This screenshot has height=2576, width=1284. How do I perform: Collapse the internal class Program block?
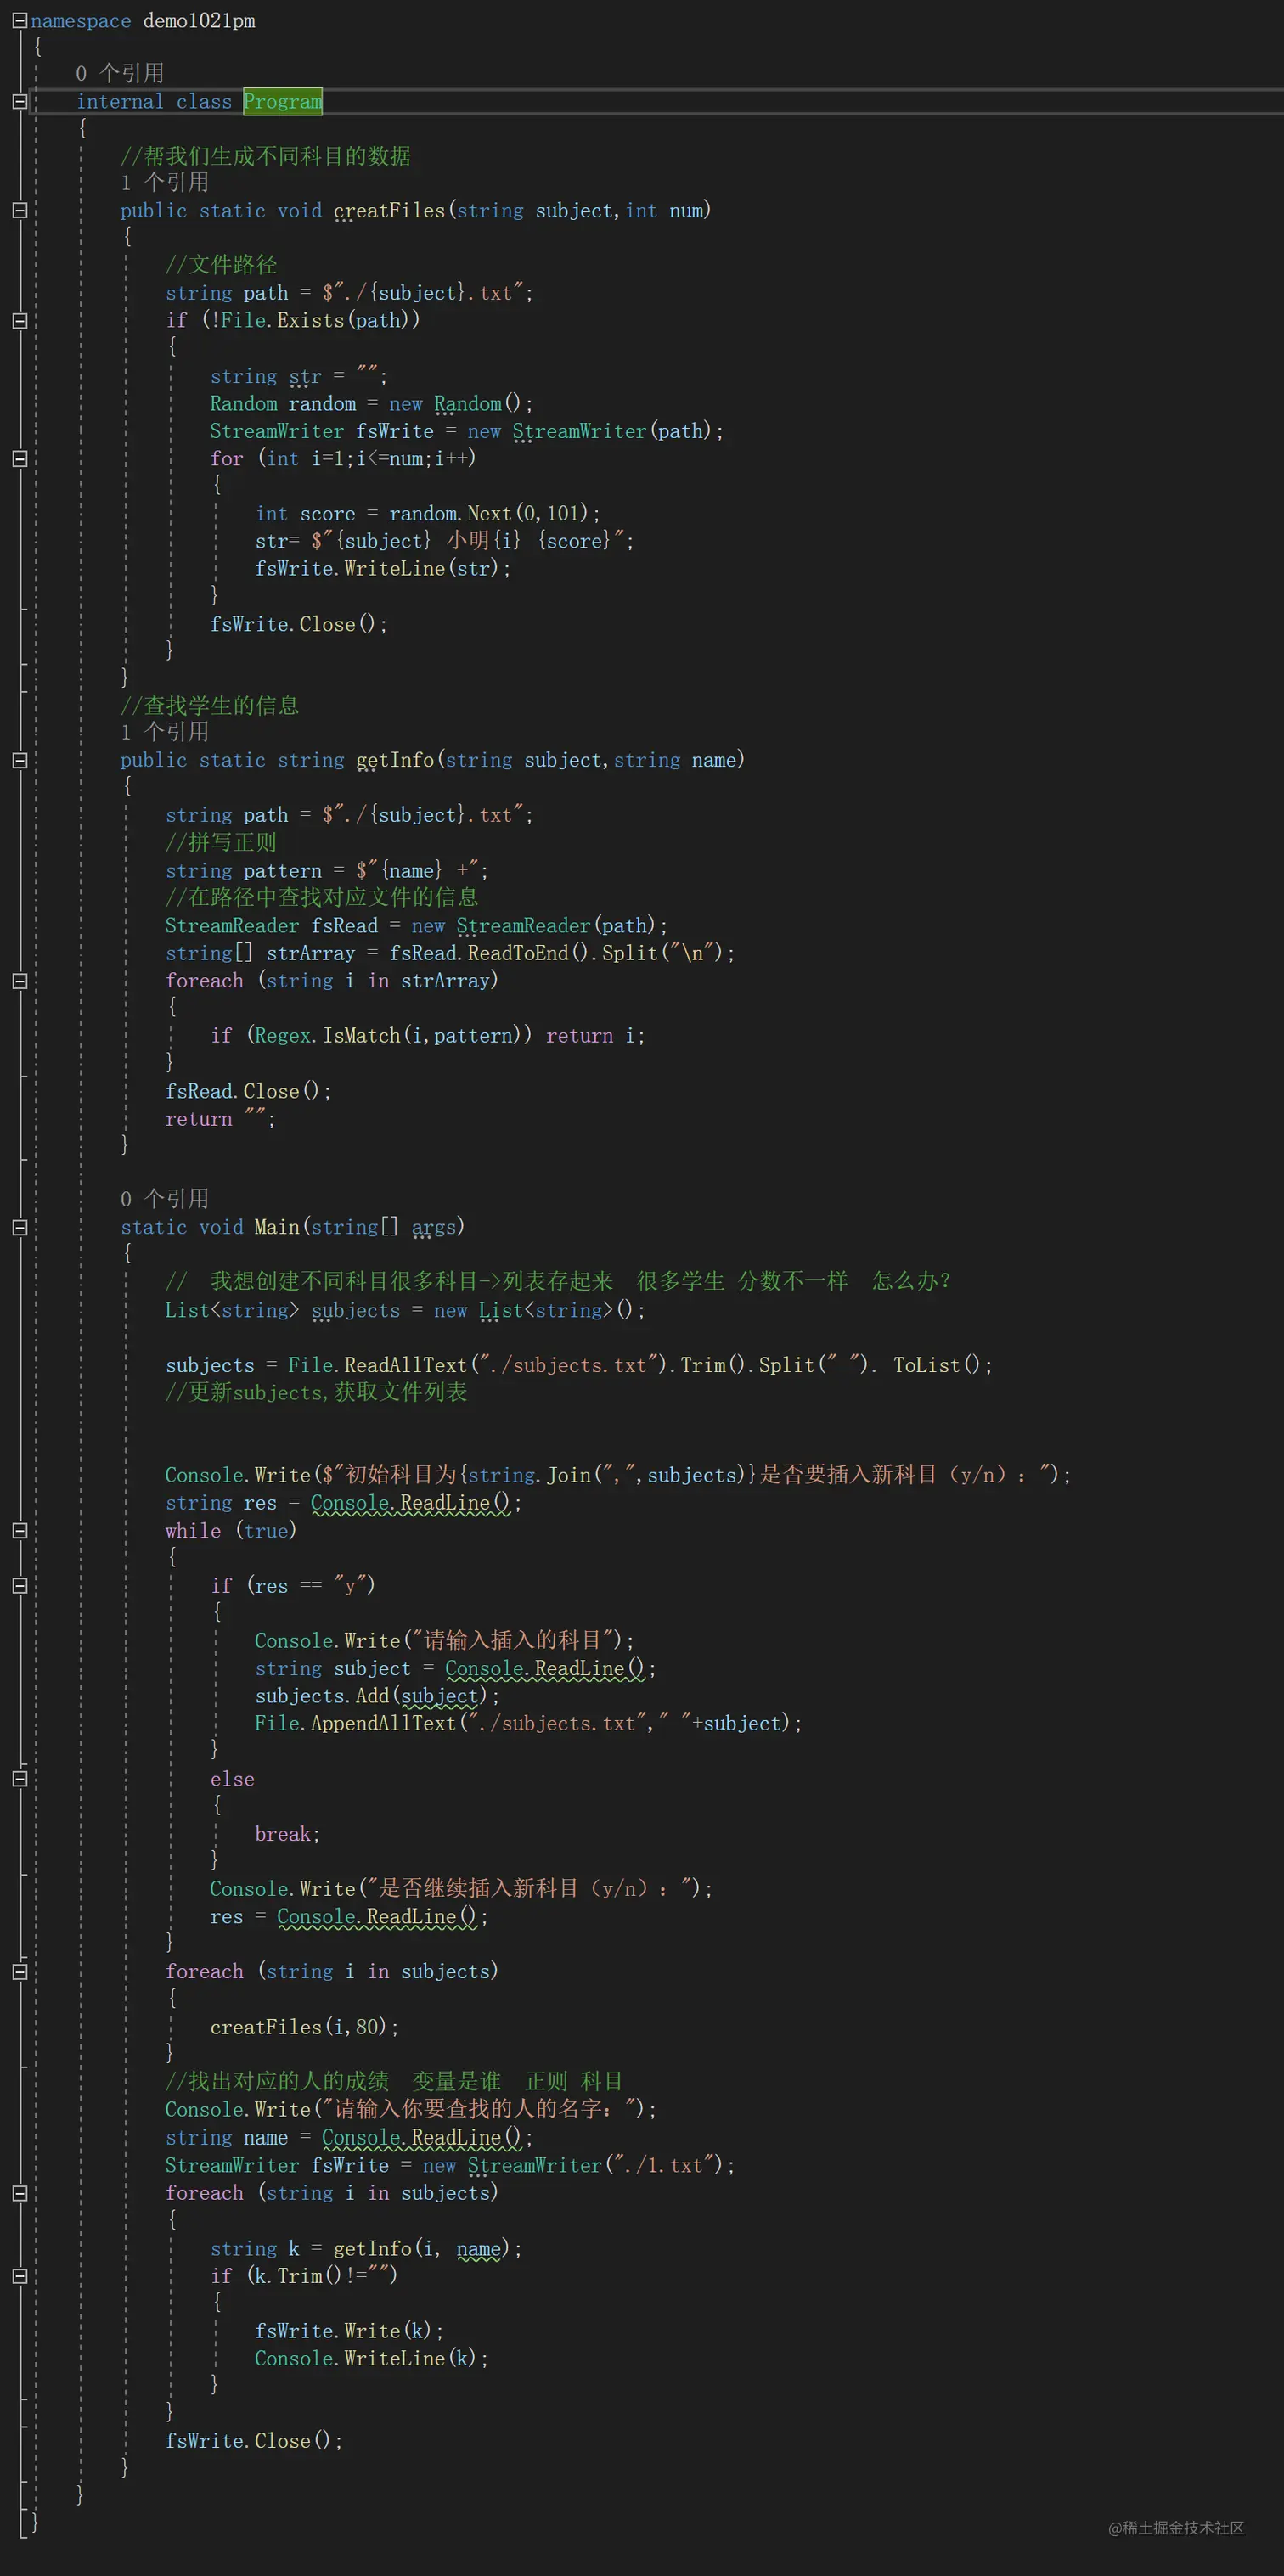[x=19, y=101]
